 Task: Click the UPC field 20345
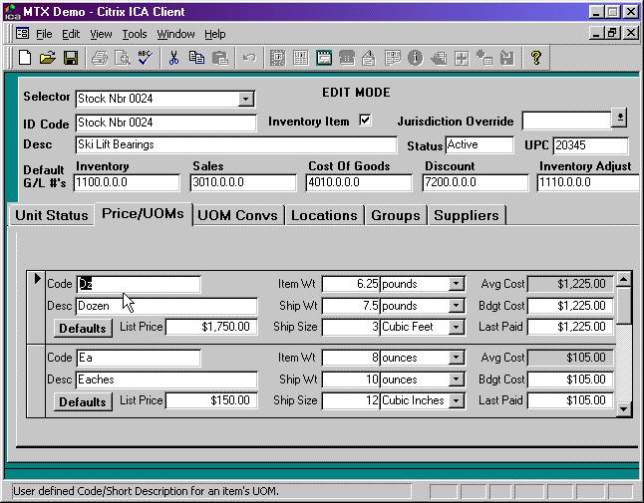[x=590, y=145]
